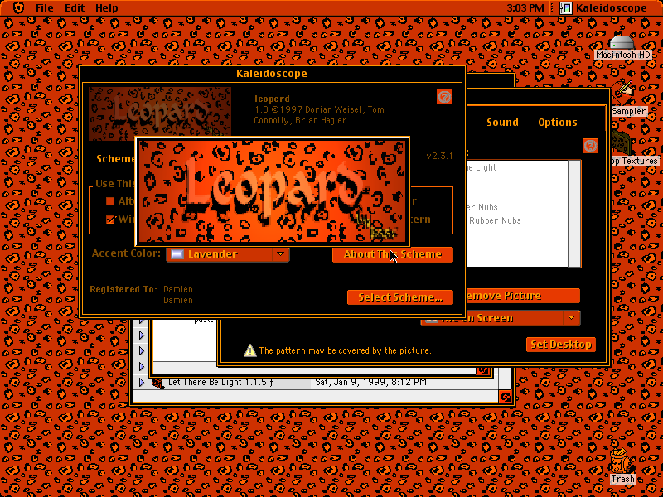This screenshot has height=497, width=663.
Task: Click the help icon in Kaleidoscope window
Action: [444, 97]
